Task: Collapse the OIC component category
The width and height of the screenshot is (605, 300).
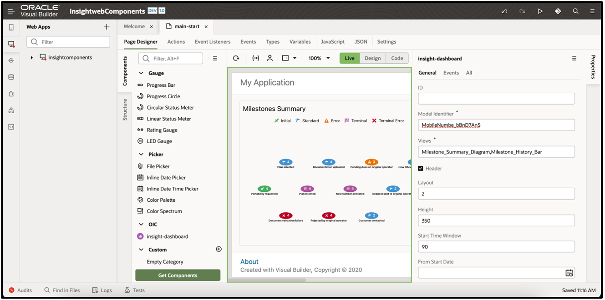Action: tap(141, 225)
